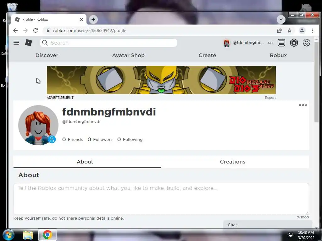Open the Chat panel bar
Image resolution: width=322 pixels, height=241 pixels.
point(268,225)
